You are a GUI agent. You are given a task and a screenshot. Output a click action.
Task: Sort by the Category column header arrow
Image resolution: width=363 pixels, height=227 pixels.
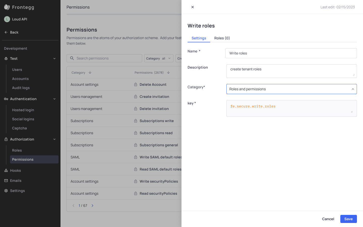coord(90,73)
